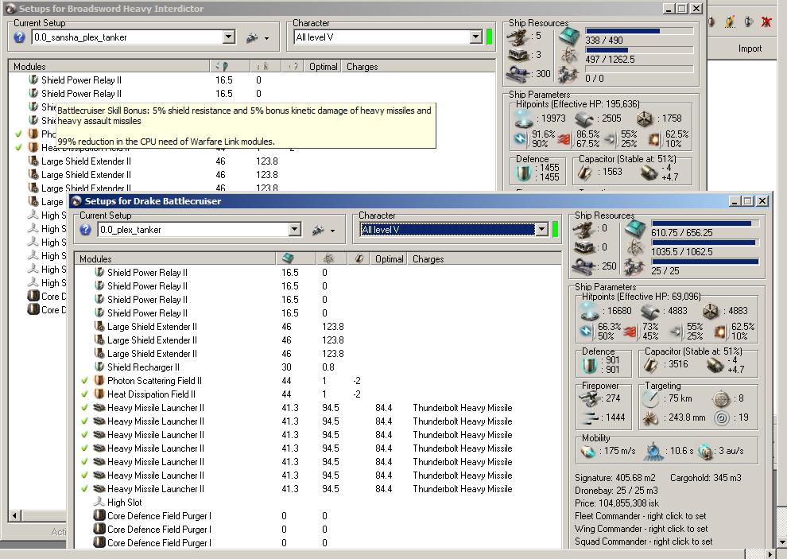Click the Broadsword help question-mark icon

[20, 37]
